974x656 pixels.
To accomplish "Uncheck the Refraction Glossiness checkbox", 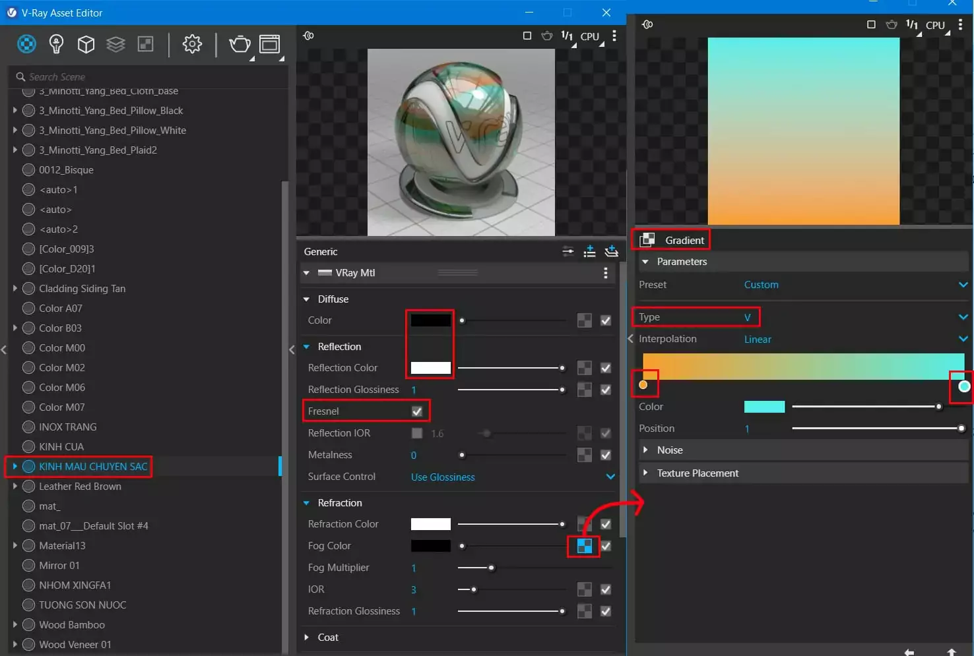I will tap(605, 611).
